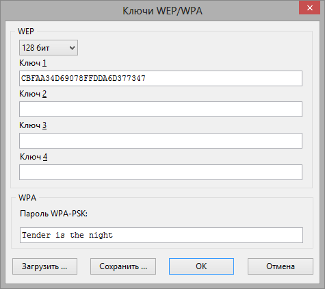Focus the Ключ 1 field with hex key
Image resolution: width=325 pixels, height=289 pixels.
(161, 78)
